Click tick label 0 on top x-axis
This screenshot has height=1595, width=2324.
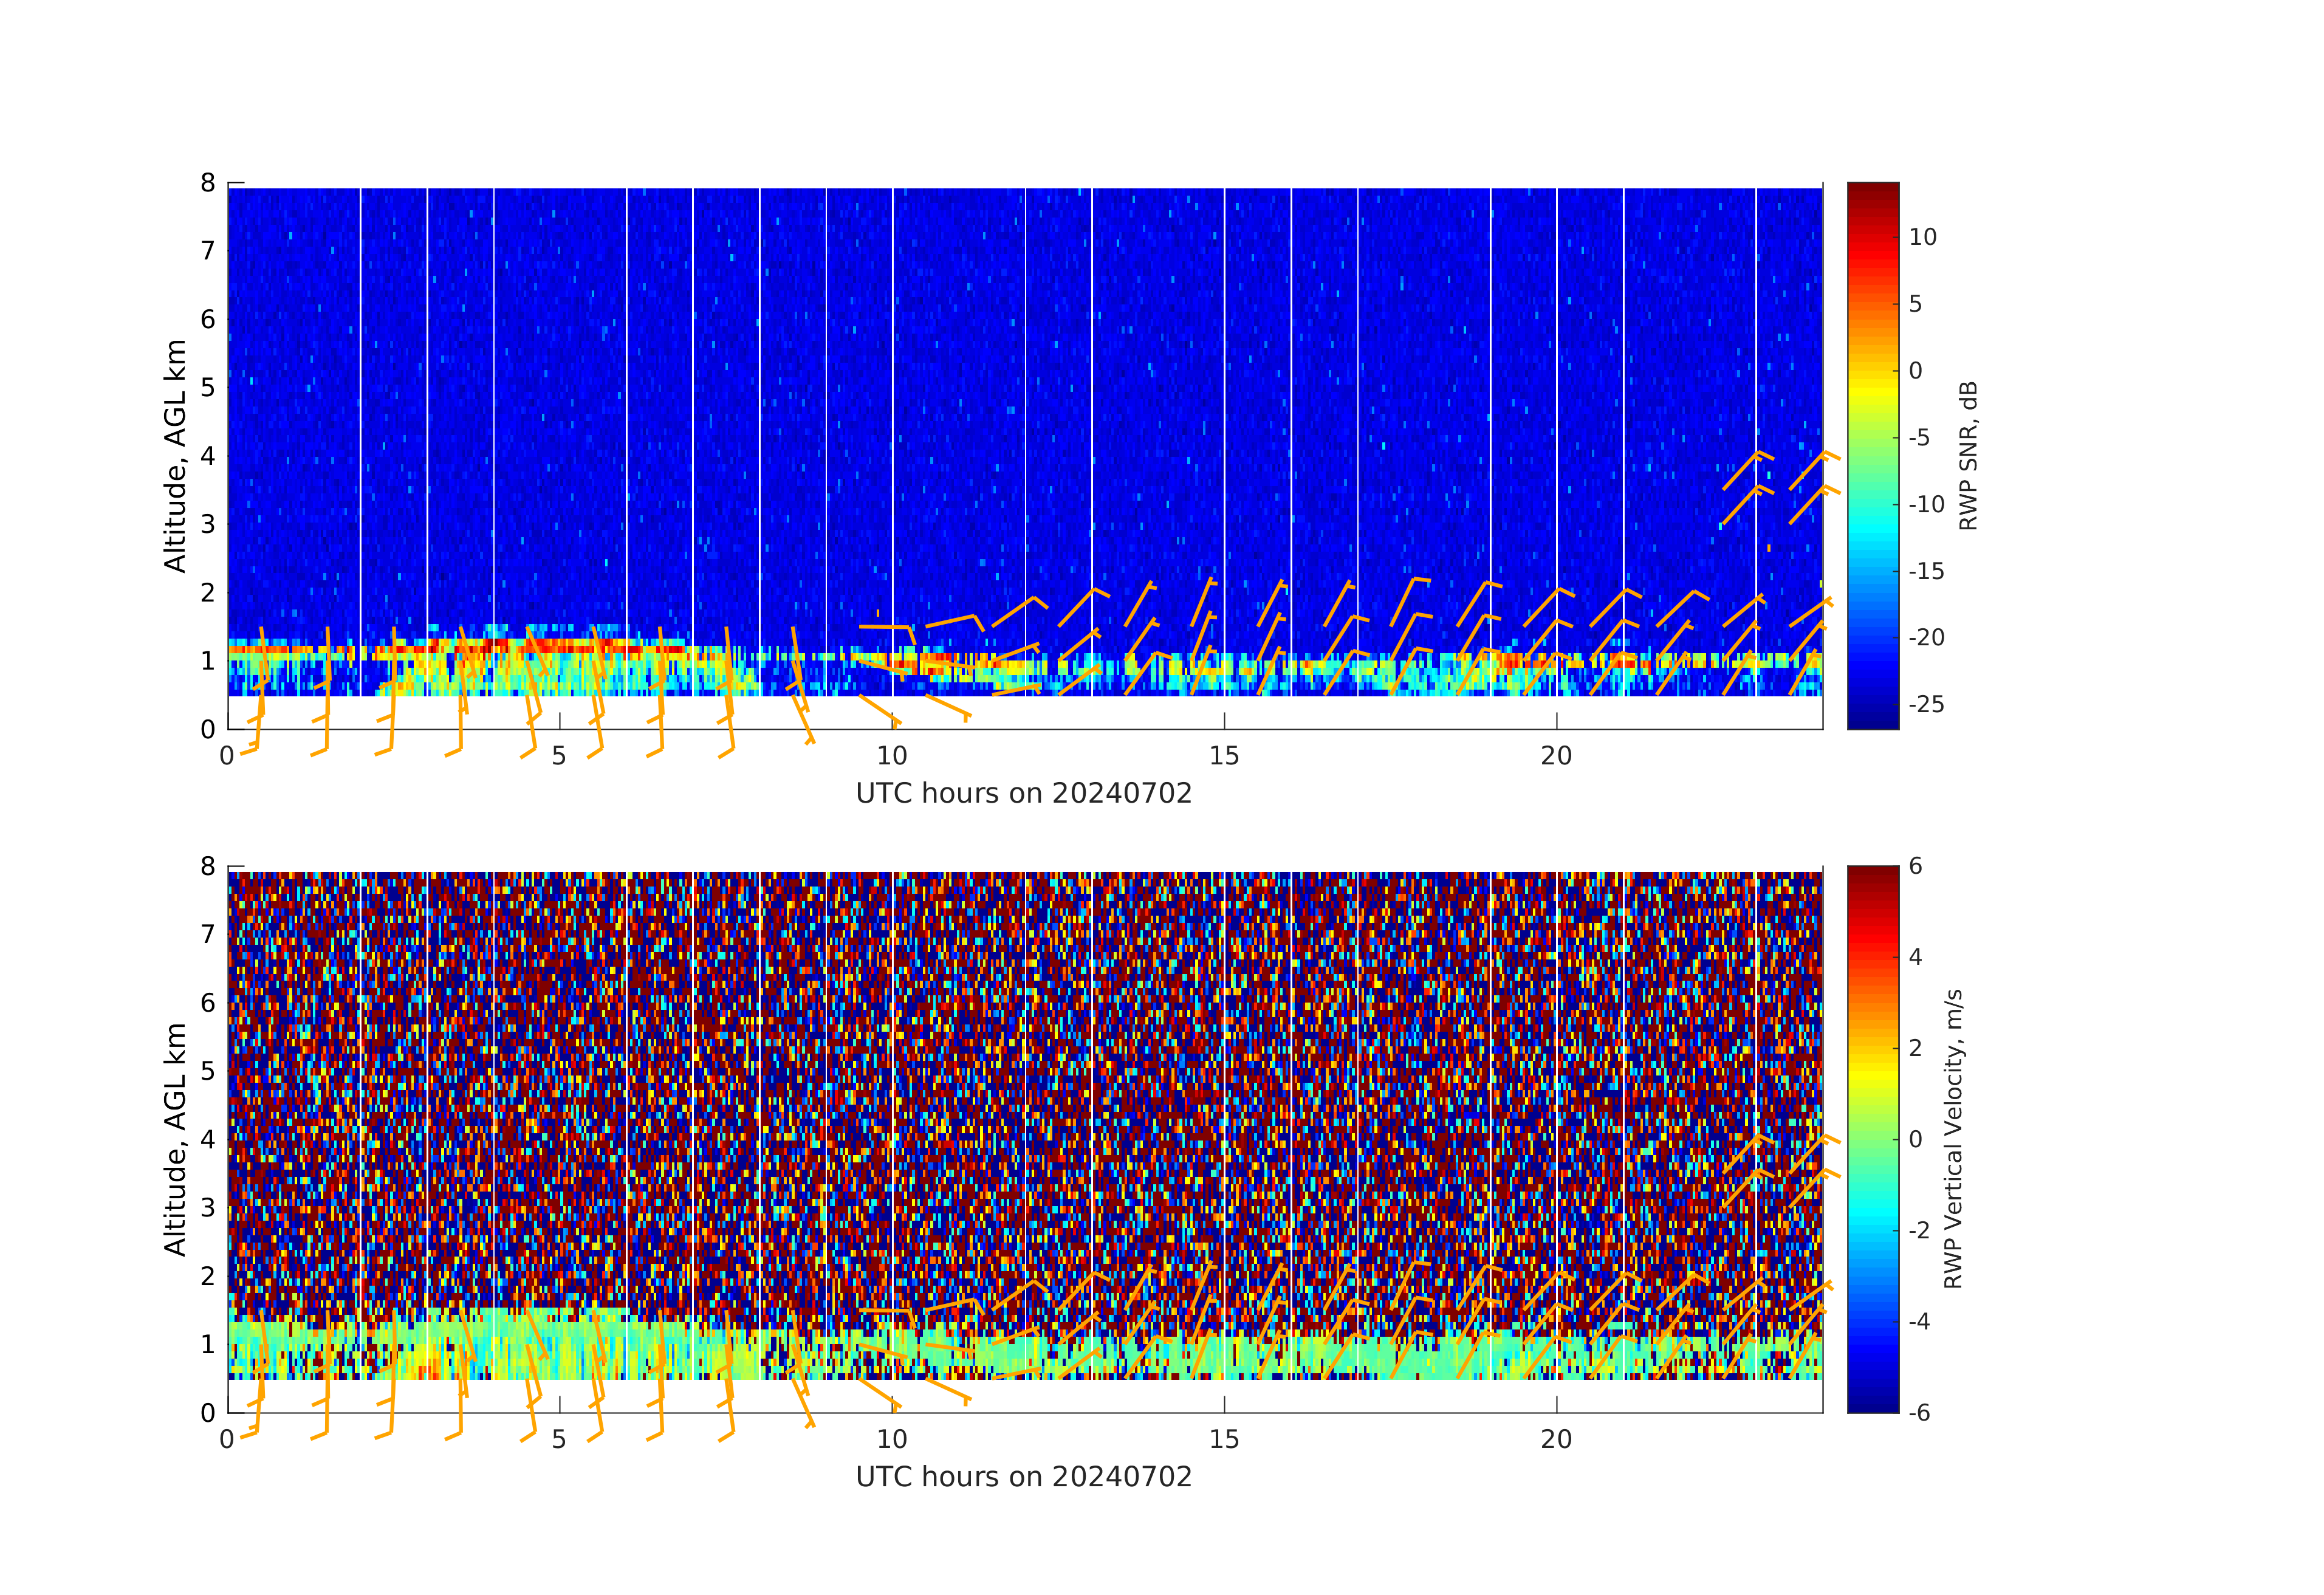tap(227, 756)
